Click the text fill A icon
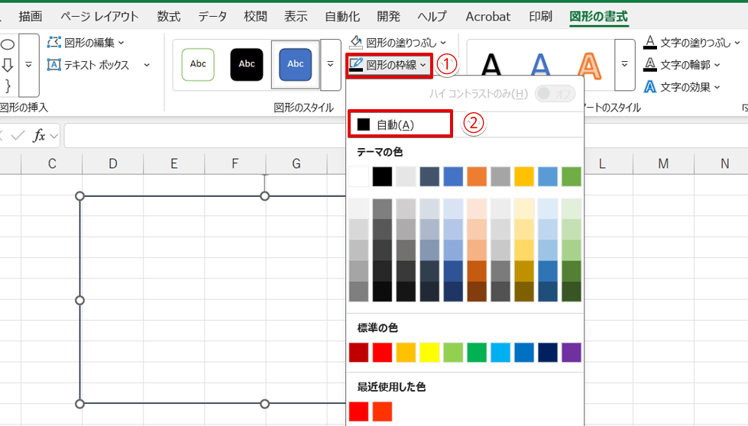748x426 pixels. point(649,43)
